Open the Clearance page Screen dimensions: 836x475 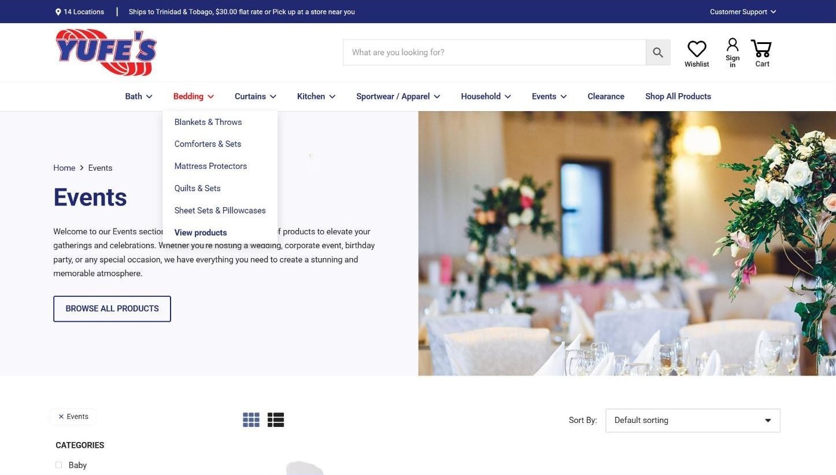pyautogui.click(x=606, y=97)
